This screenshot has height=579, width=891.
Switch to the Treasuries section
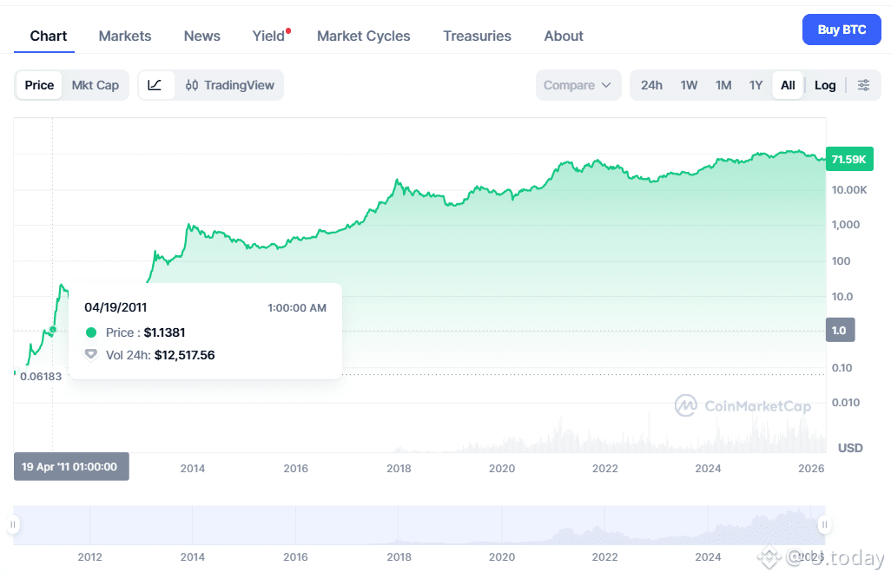pos(477,36)
